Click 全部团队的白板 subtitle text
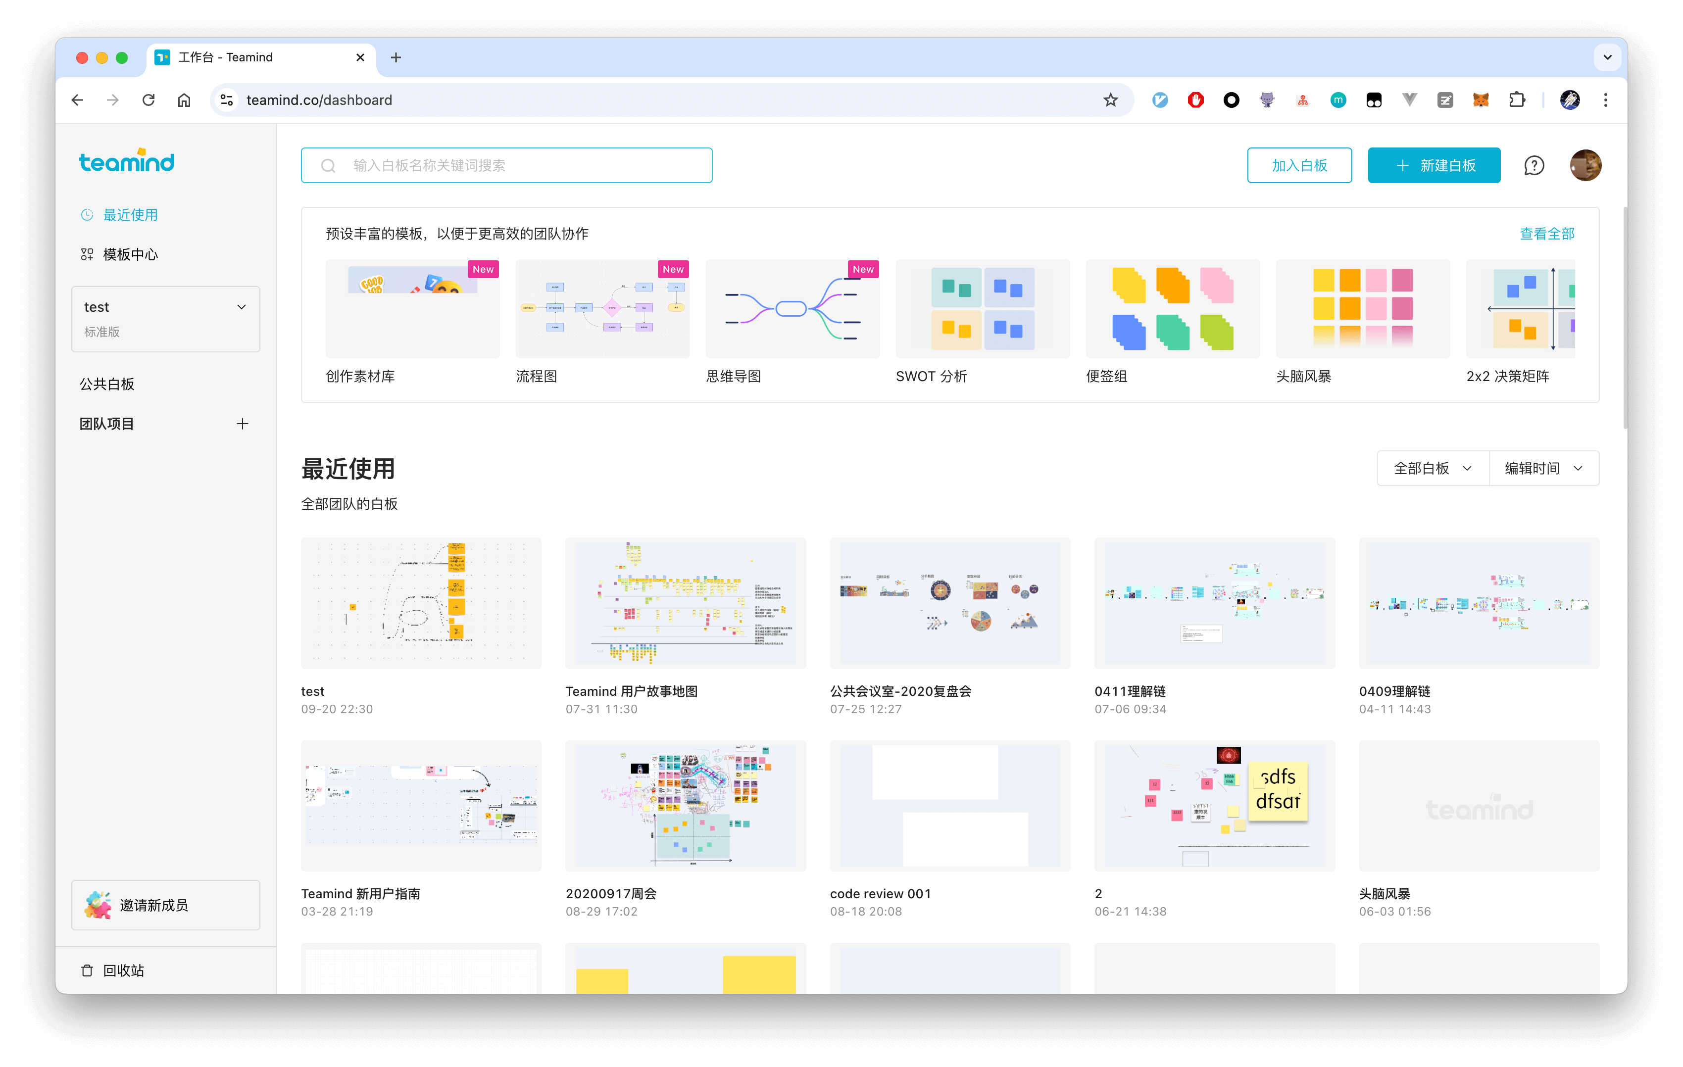 (x=349, y=504)
